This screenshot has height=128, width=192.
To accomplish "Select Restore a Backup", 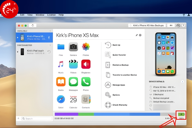I will (x=117, y=65).
